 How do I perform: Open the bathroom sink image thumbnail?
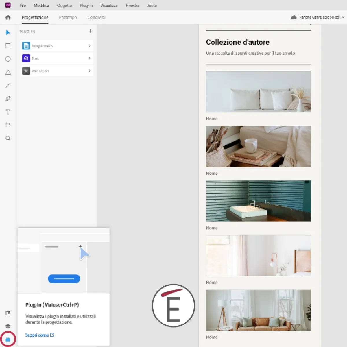tap(258, 201)
